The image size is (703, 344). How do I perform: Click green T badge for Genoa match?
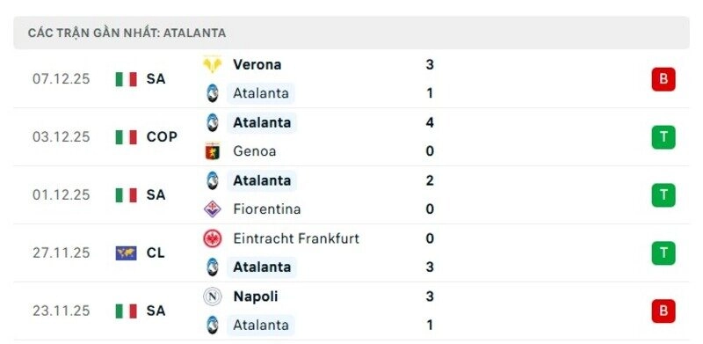coord(663,137)
